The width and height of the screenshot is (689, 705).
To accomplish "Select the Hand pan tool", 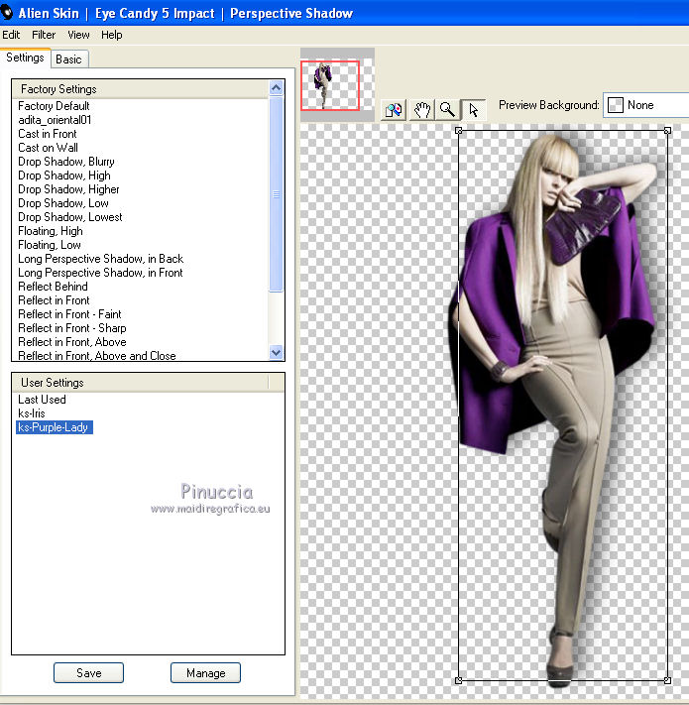I will pos(421,110).
